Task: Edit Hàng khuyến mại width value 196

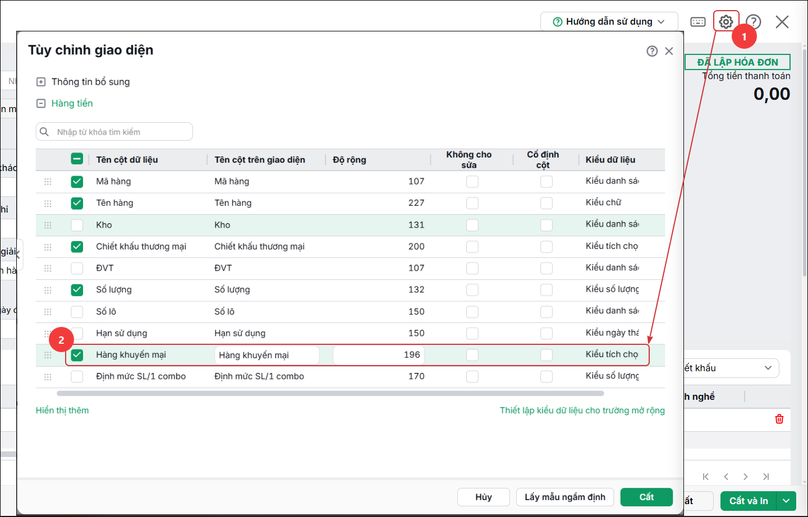Action: pos(379,355)
